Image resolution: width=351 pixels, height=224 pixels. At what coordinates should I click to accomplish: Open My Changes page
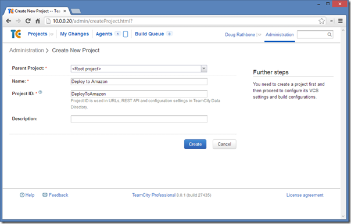click(x=74, y=34)
